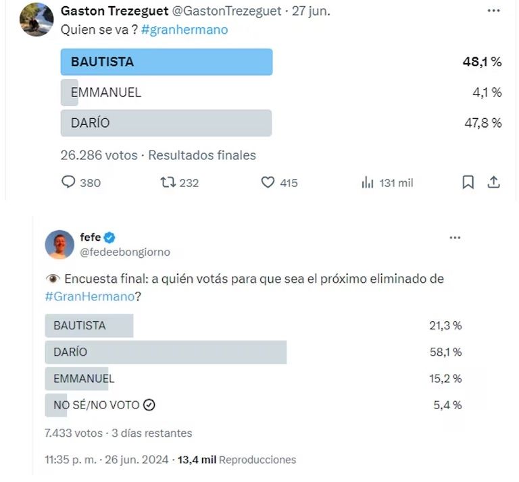This screenshot has height=482, width=519.
Task: Share the tweet via upload arrow icon
Action: (x=493, y=182)
